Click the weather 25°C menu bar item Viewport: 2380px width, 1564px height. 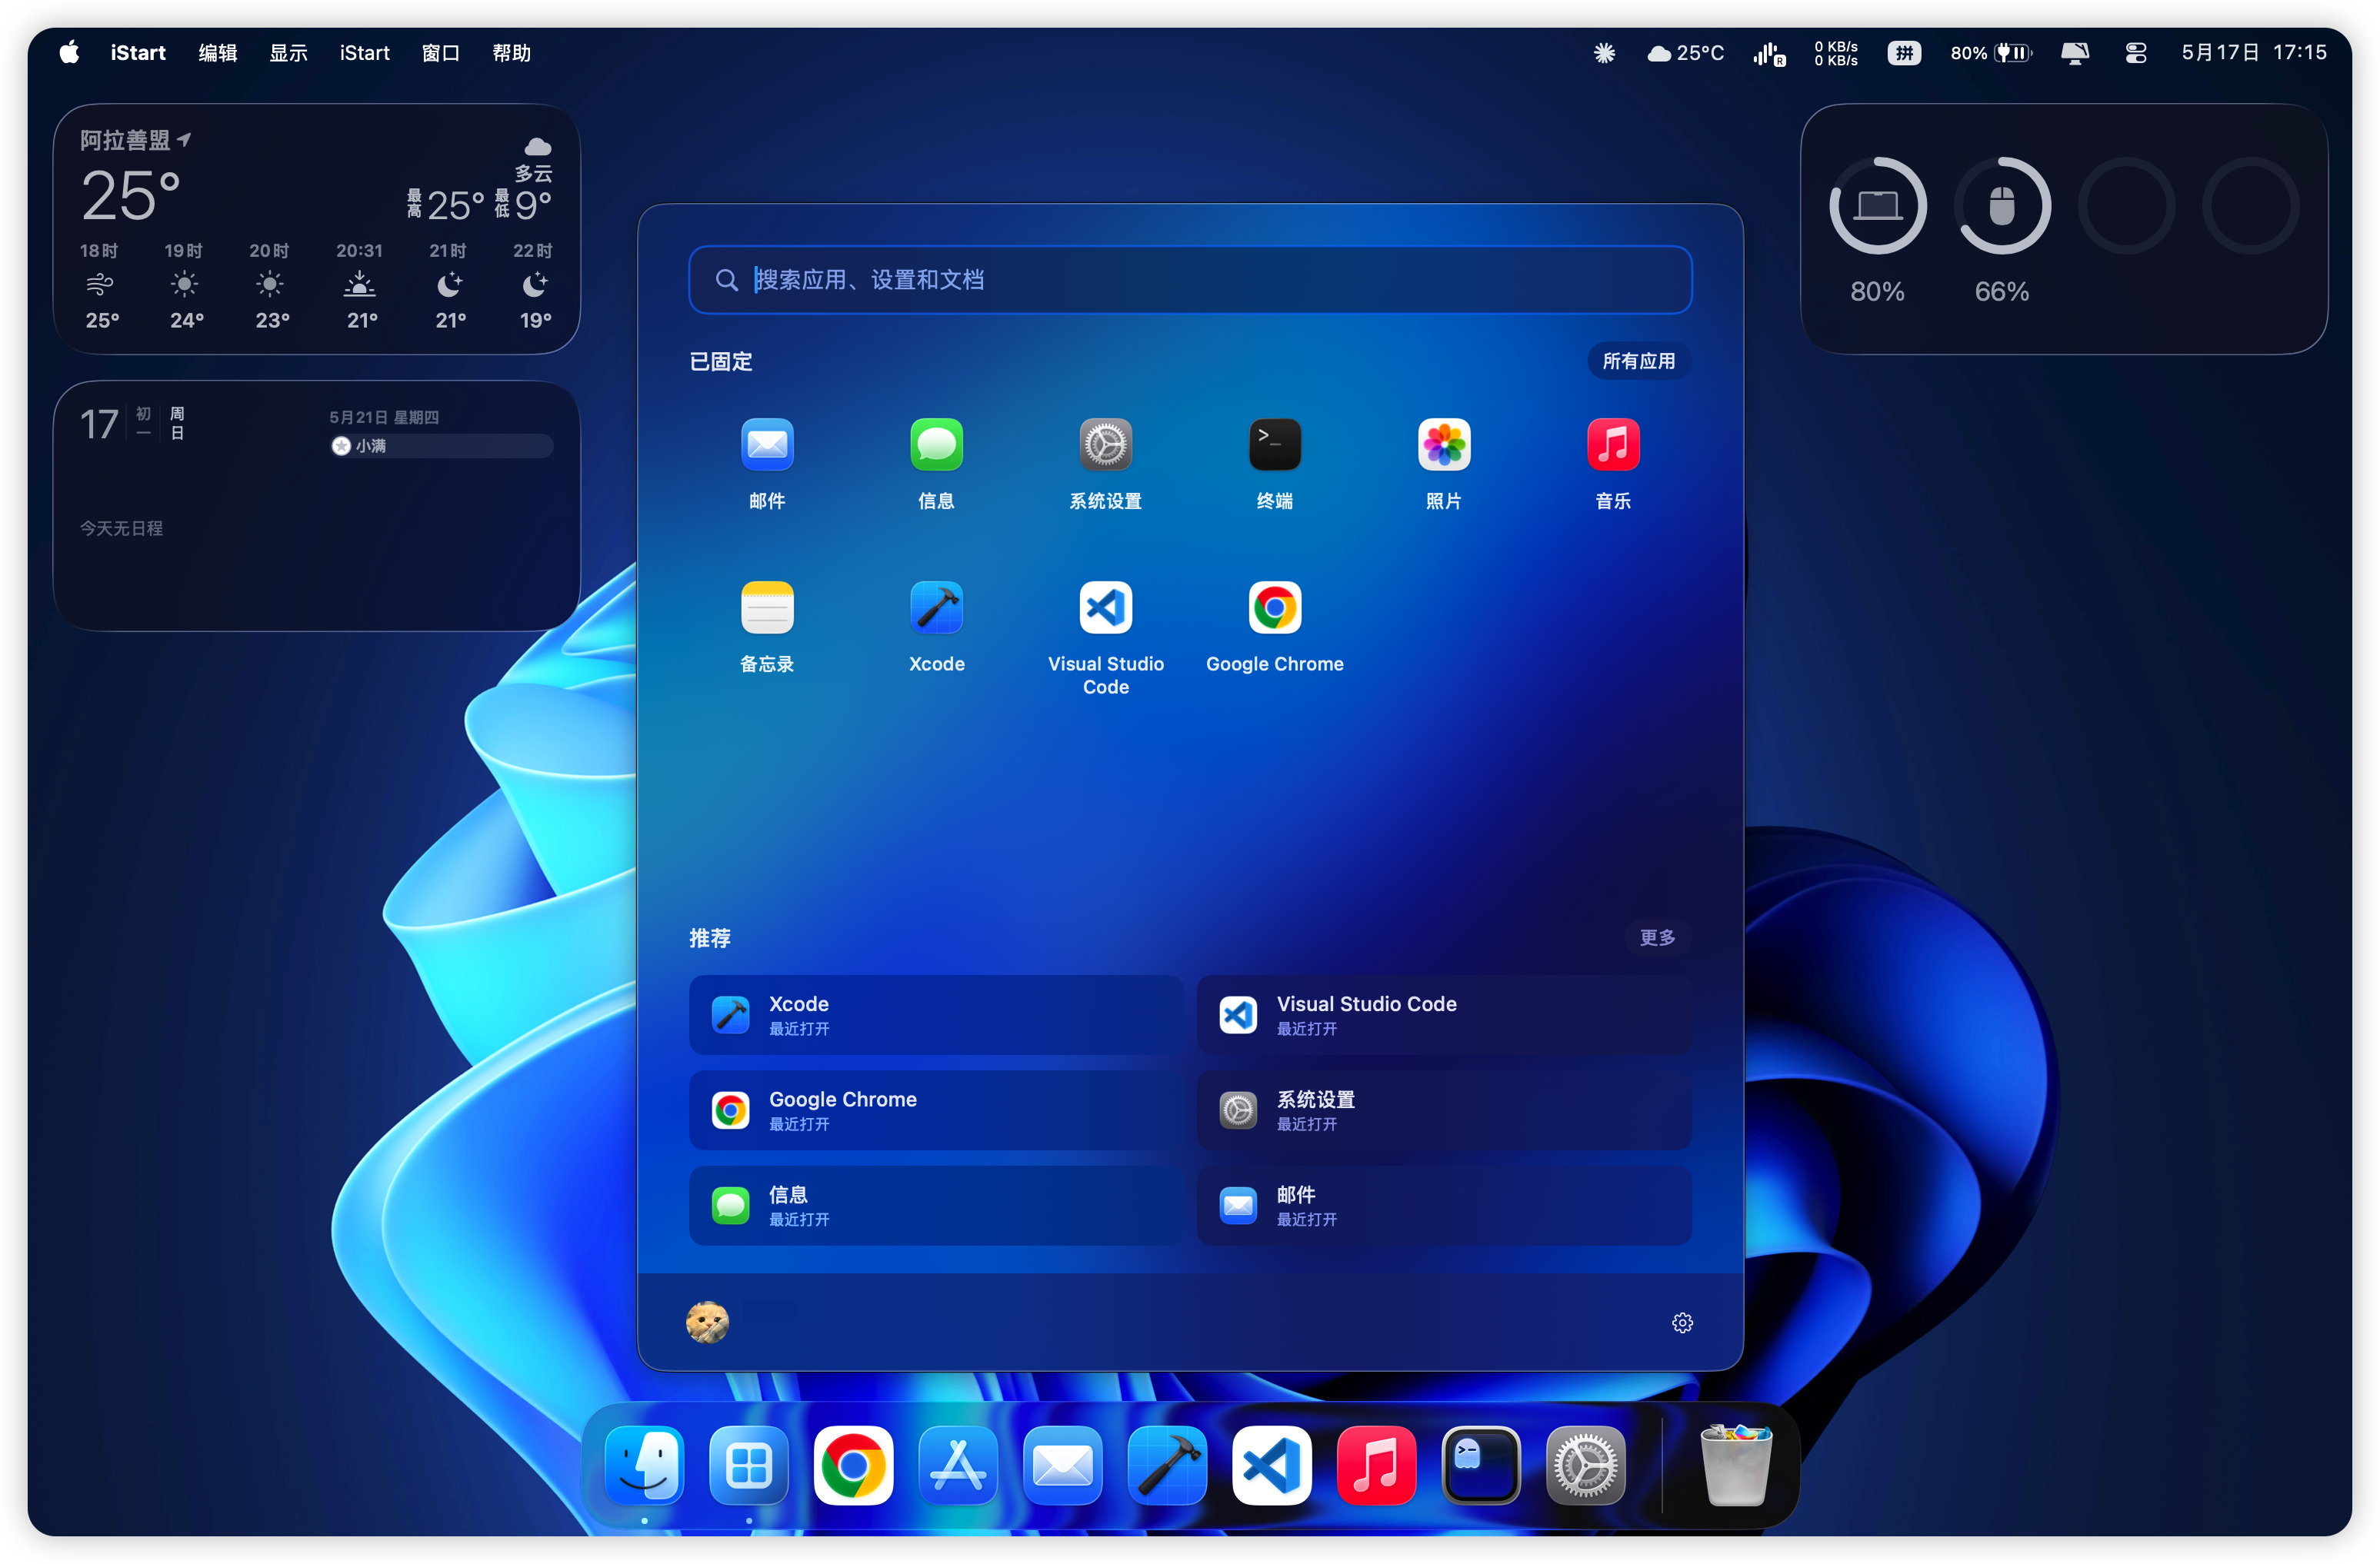coord(1685,53)
